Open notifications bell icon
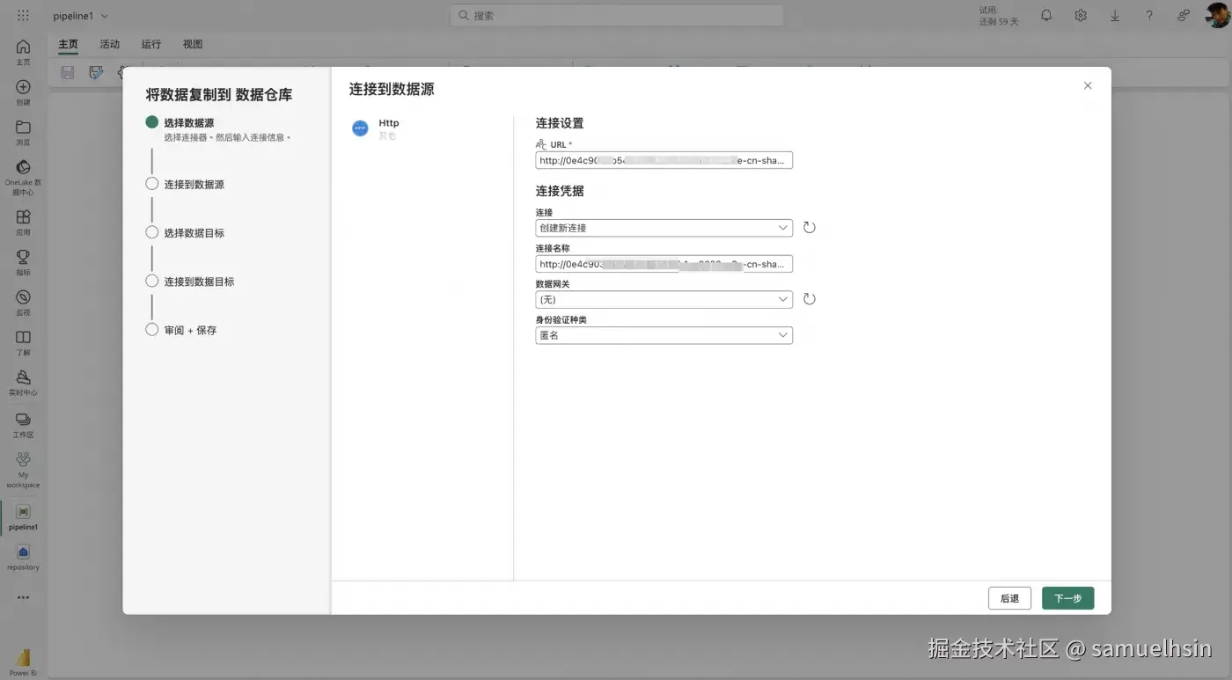 click(x=1046, y=15)
